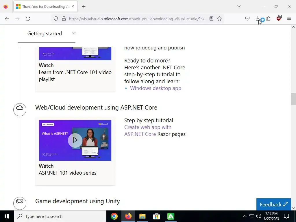The height and width of the screenshot is (222, 296).
Task: Open the uBlock Origin extension icon
Action: point(279,18)
